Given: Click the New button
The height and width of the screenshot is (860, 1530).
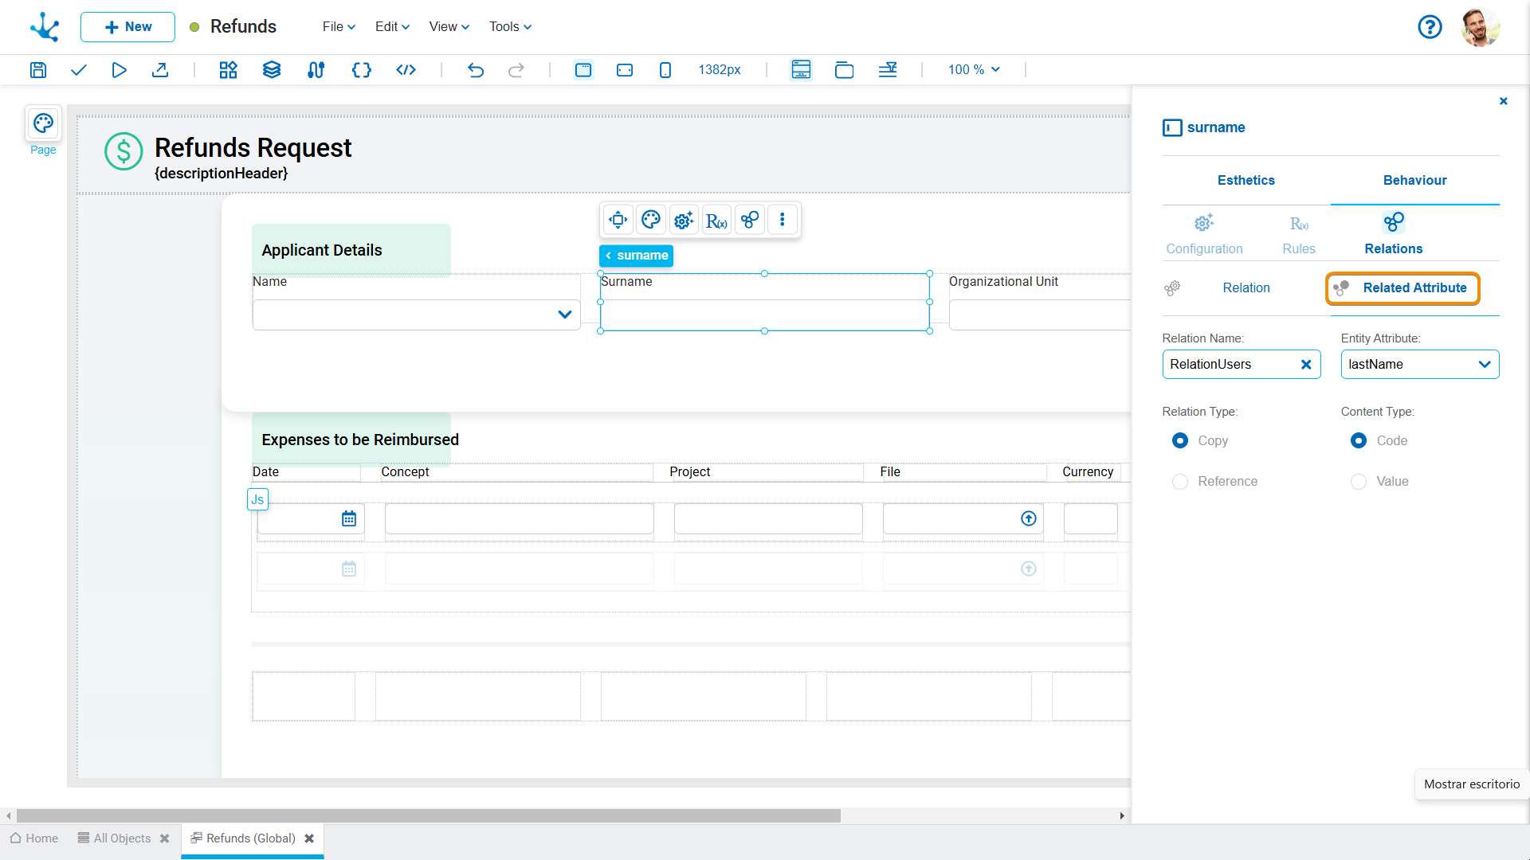Looking at the screenshot, I should point(127,27).
